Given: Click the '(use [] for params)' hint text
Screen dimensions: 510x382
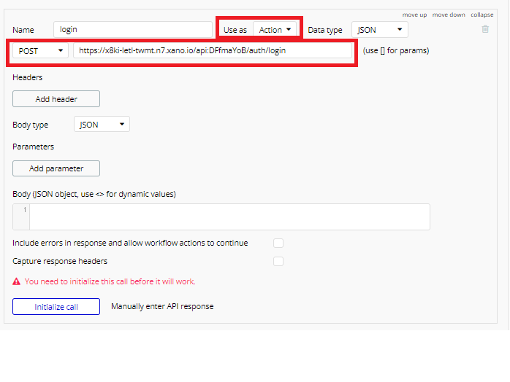Looking at the screenshot, I should coord(396,50).
